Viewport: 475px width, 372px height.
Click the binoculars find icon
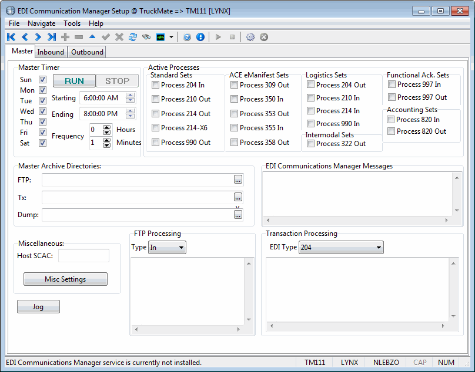[x=146, y=37]
